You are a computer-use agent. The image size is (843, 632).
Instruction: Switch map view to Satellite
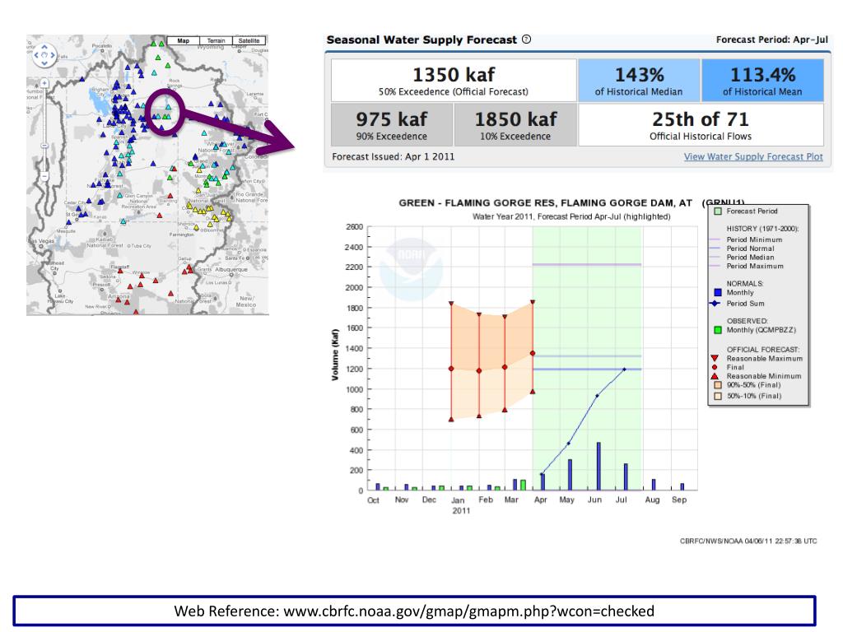click(249, 40)
